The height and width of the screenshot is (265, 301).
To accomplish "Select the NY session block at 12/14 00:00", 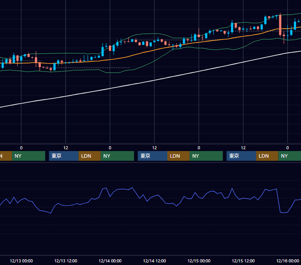I will click(117, 156).
